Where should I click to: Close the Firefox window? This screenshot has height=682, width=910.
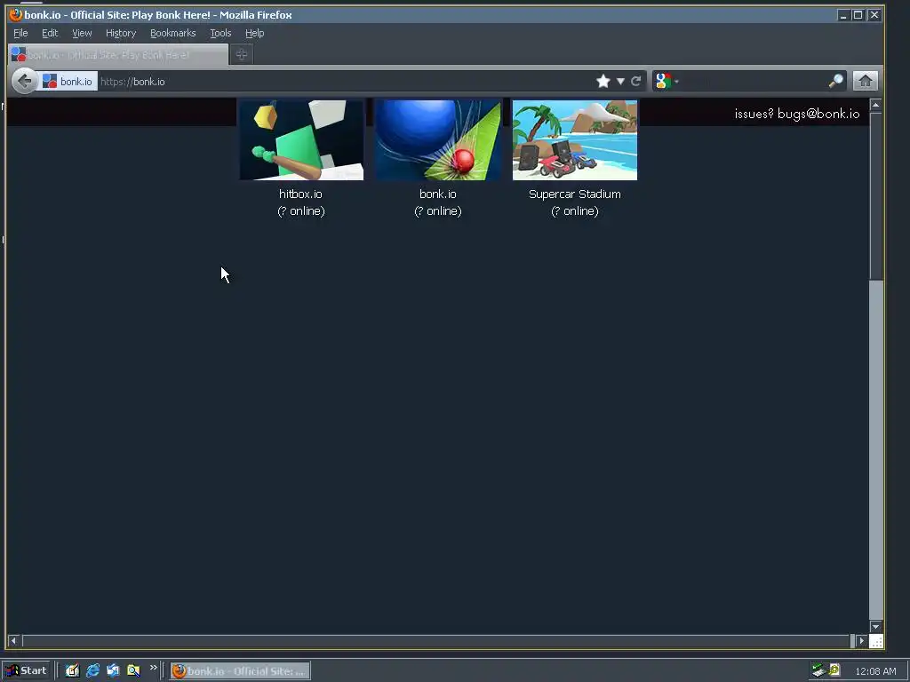click(x=874, y=15)
